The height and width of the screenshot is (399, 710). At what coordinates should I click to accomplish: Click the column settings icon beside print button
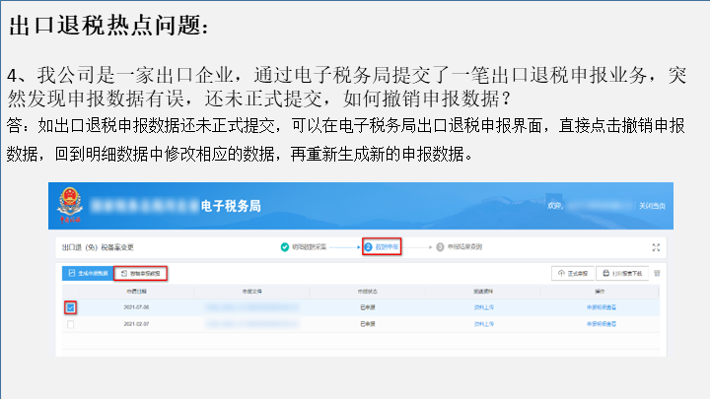click(x=658, y=273)
